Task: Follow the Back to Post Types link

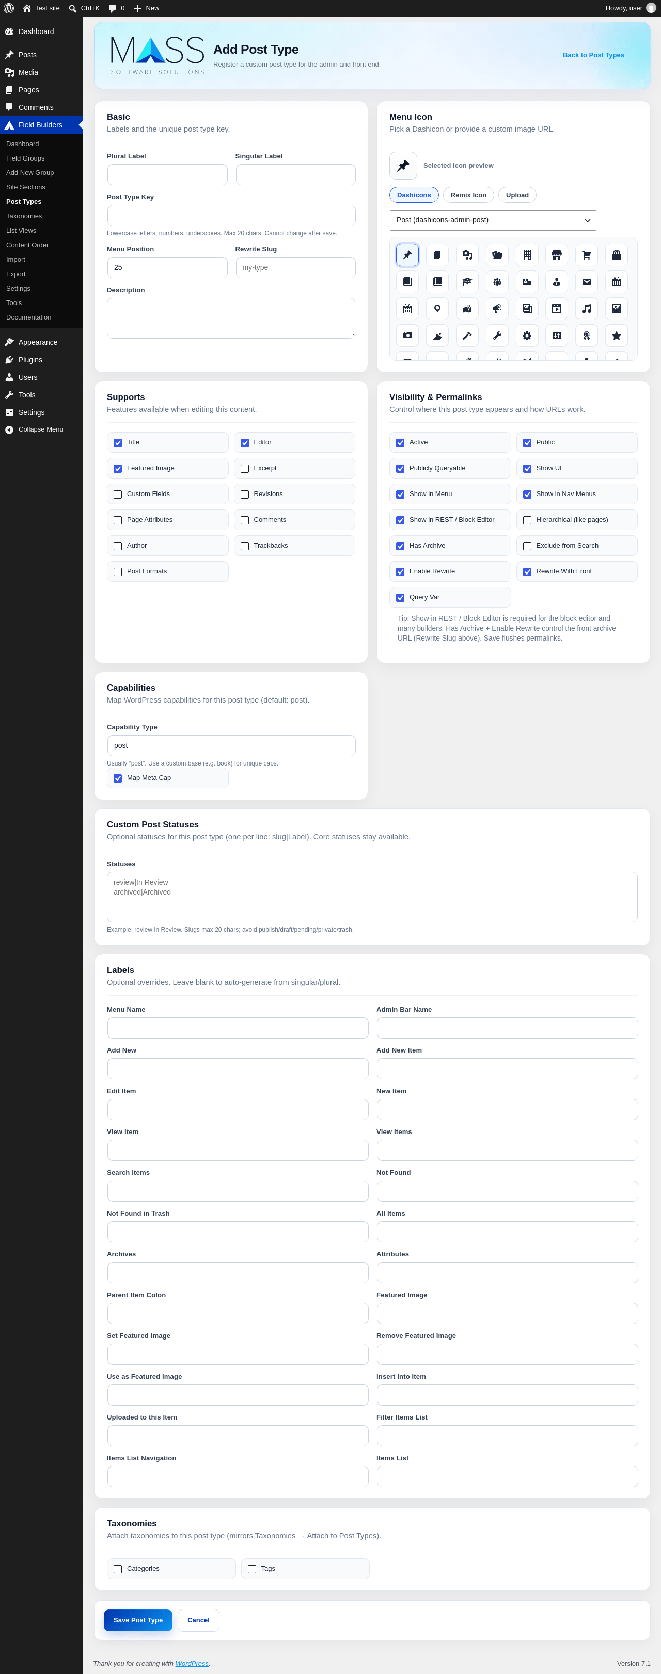Action: point(593,55)
